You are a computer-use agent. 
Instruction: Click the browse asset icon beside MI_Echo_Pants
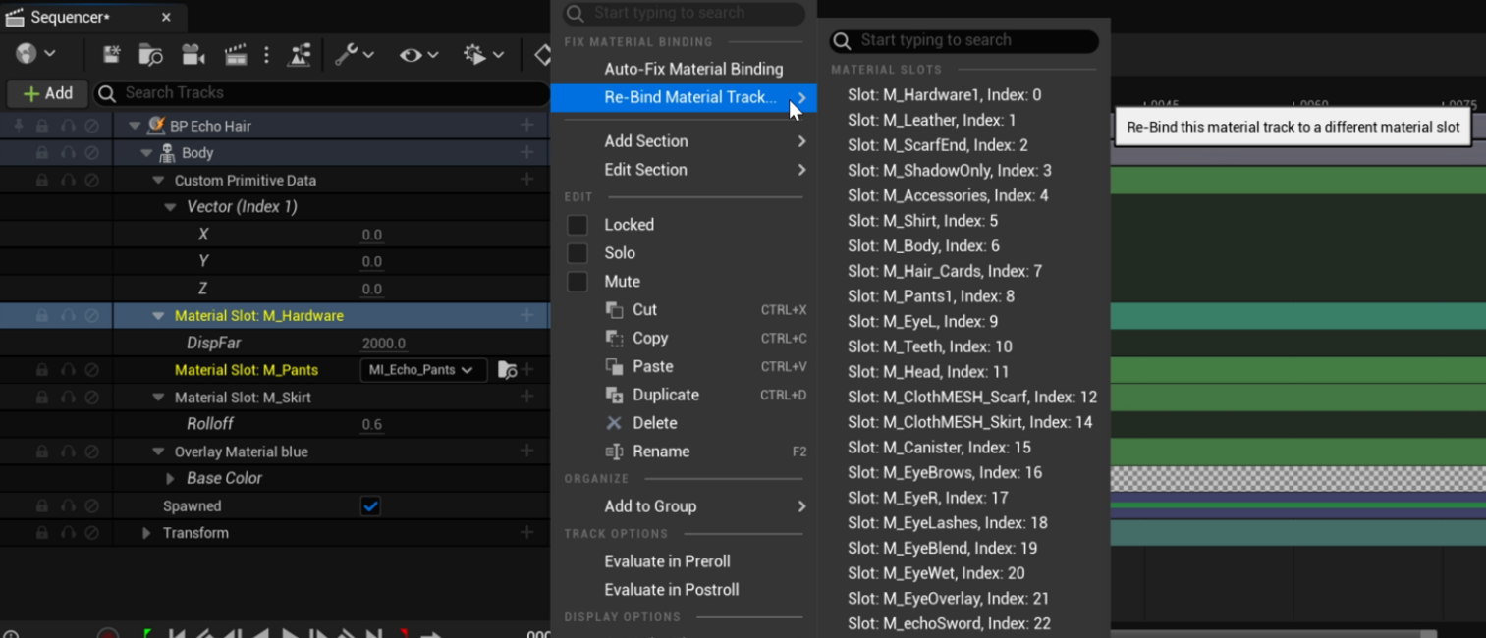[x=507, y=370]
